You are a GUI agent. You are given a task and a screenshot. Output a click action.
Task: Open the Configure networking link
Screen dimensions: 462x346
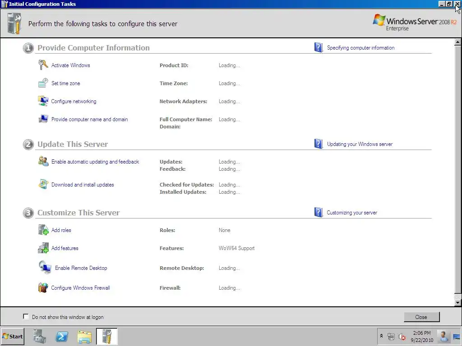click(74, 101)
